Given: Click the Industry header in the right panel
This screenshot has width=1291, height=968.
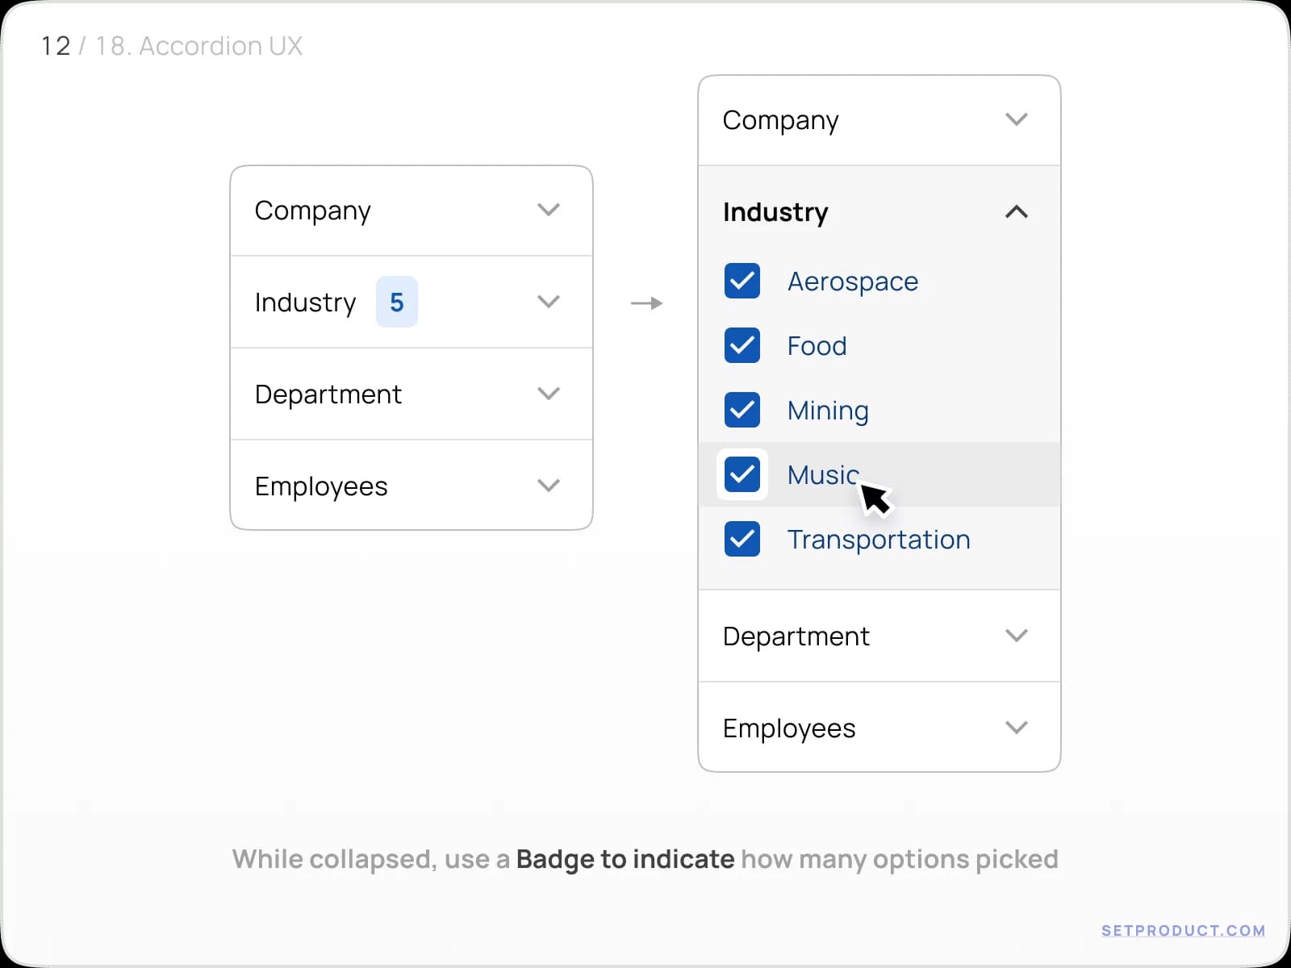Looking at the screenshot, I should click(775, 212).
